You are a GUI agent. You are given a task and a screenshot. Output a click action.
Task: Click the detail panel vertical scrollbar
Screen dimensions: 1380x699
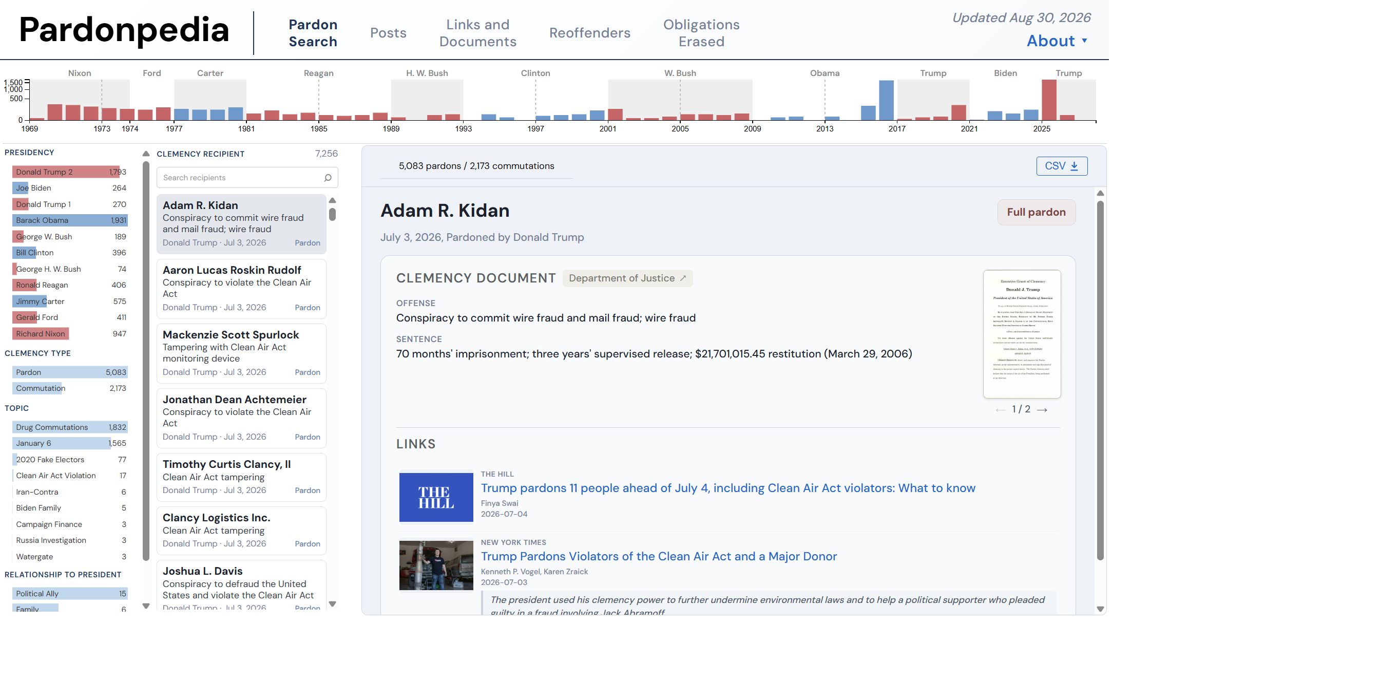click(1100, 381)
